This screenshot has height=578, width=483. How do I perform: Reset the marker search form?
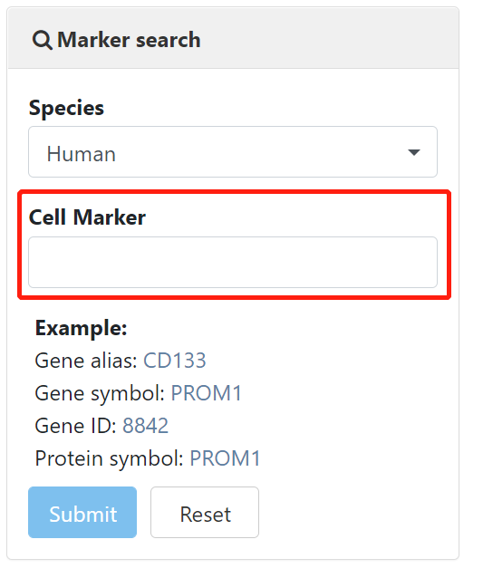tap(205, 513)
